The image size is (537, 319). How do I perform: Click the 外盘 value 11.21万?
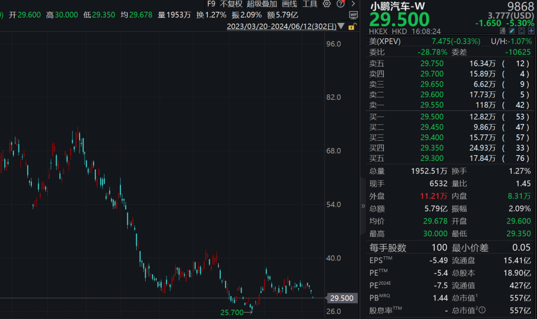(x=434, y=196)
